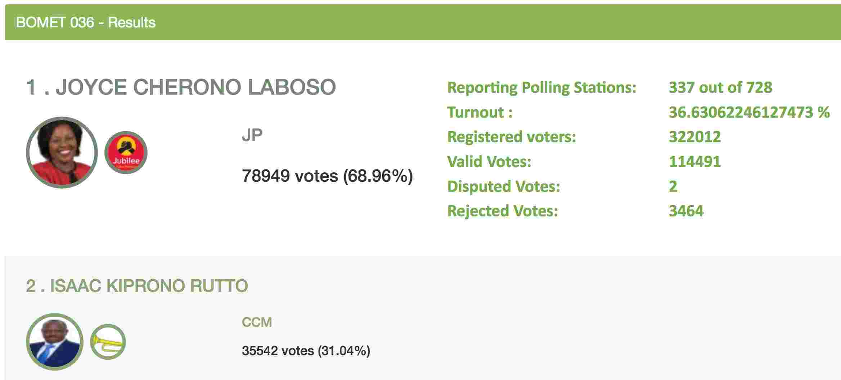
Task: Click the Jubilee party logo icon
Action: 126,152
